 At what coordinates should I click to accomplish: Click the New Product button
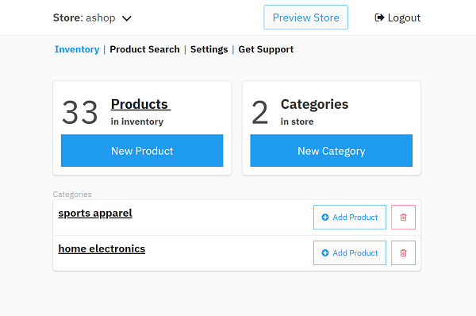(142, 151)
